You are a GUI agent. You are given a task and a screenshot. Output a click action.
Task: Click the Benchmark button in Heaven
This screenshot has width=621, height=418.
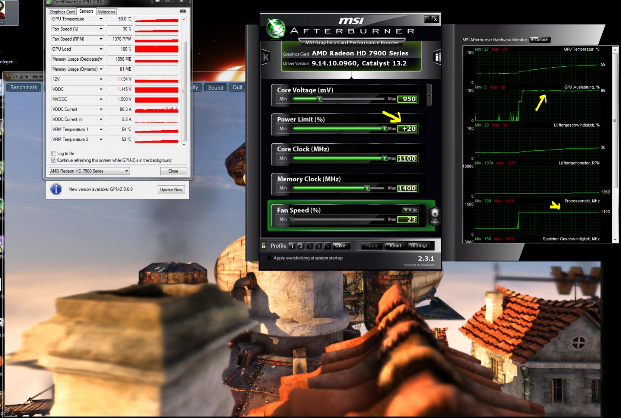coord(24,87)
